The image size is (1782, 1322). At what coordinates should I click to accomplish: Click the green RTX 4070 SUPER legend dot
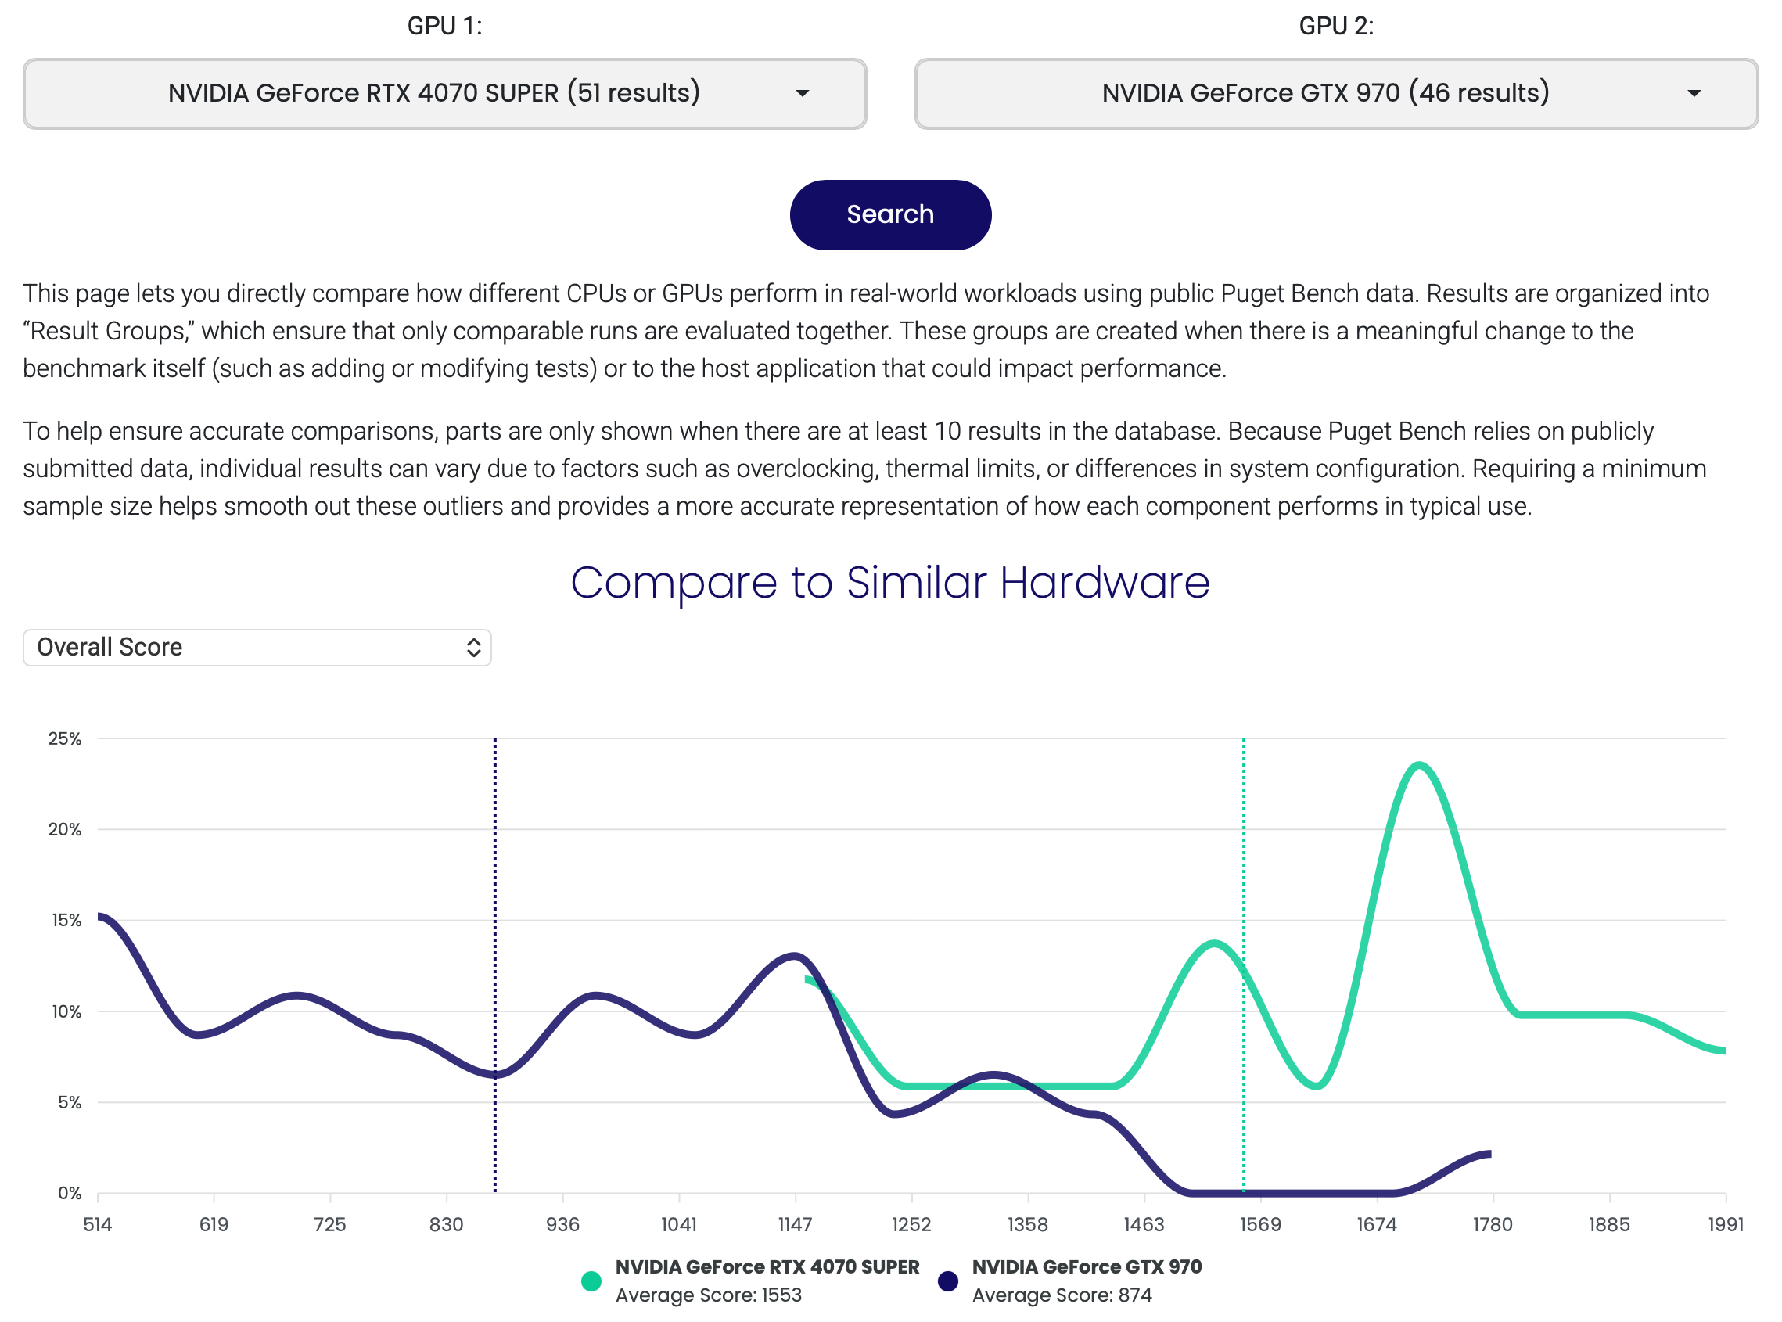[591, 1281]
